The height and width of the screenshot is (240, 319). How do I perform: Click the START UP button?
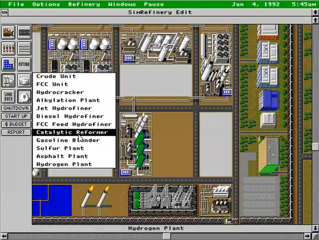coord(16,116)
